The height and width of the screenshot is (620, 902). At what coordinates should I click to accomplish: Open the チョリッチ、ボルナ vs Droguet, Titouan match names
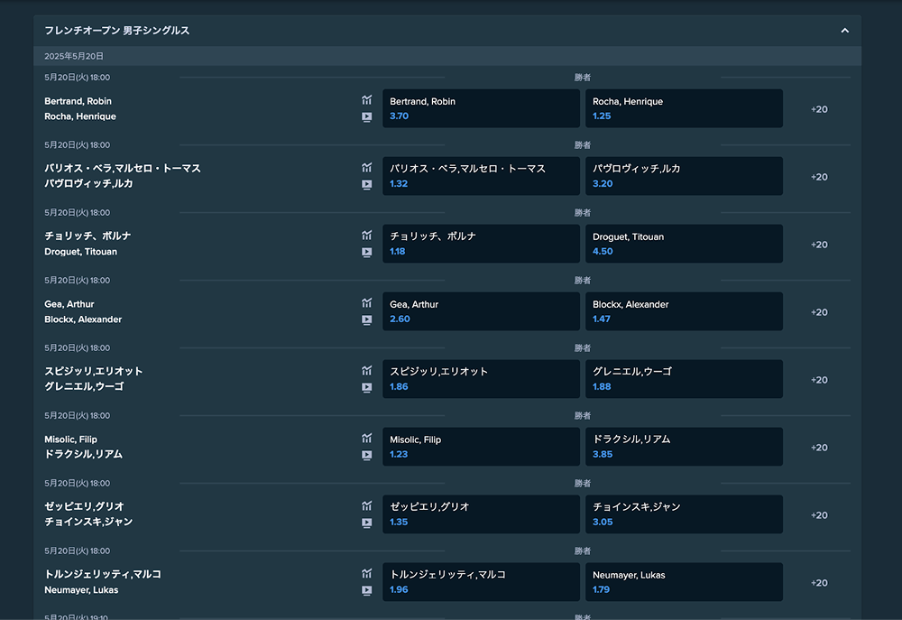pyautogui.click(x=87, y=244)
